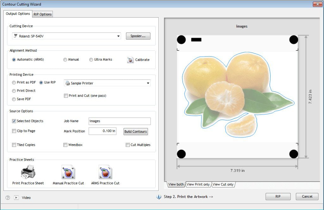324x210 pixels.
Task: Check the Weedbox checkbox
Action: 65,145
